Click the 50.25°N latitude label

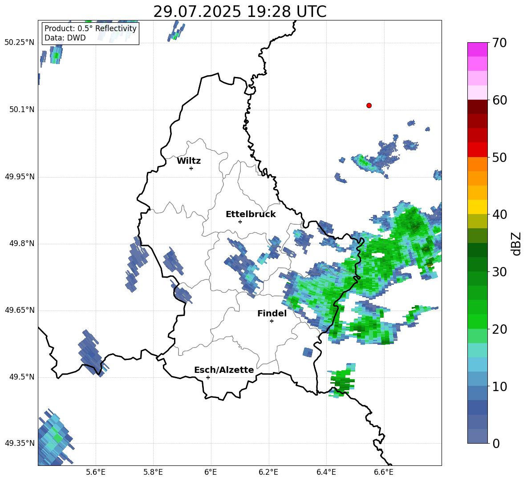pyautogui.click(x=20, y=43)
